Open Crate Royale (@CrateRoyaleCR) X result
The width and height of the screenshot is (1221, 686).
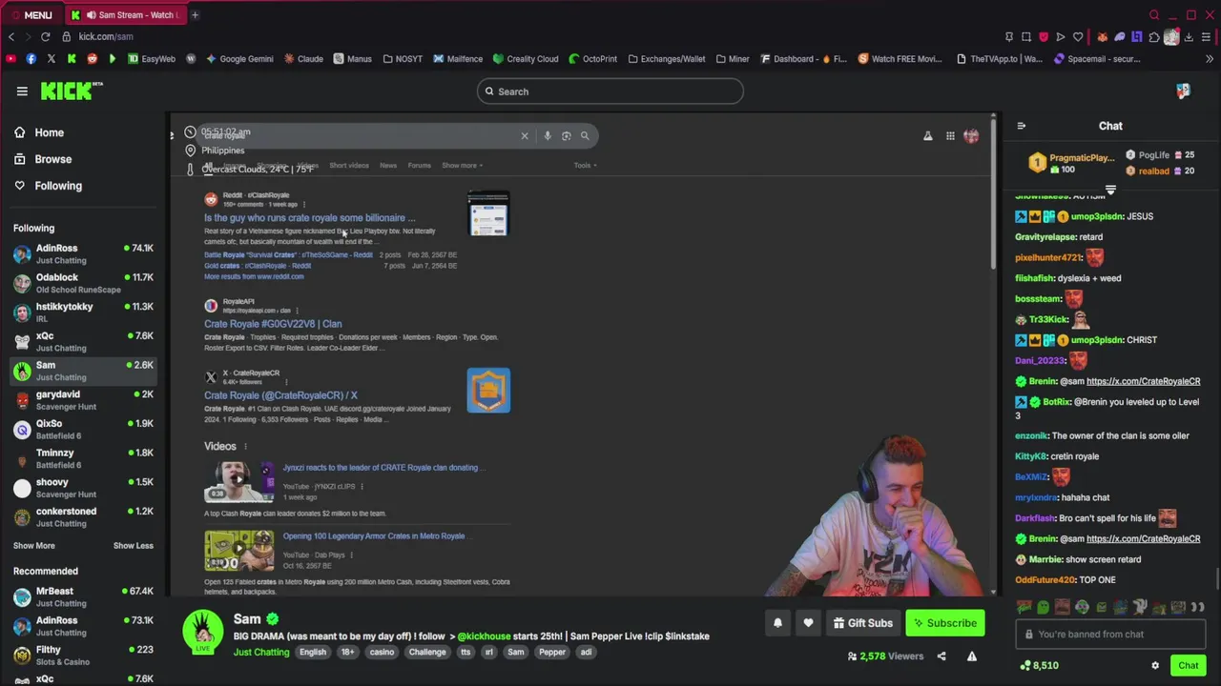point(280,395)
